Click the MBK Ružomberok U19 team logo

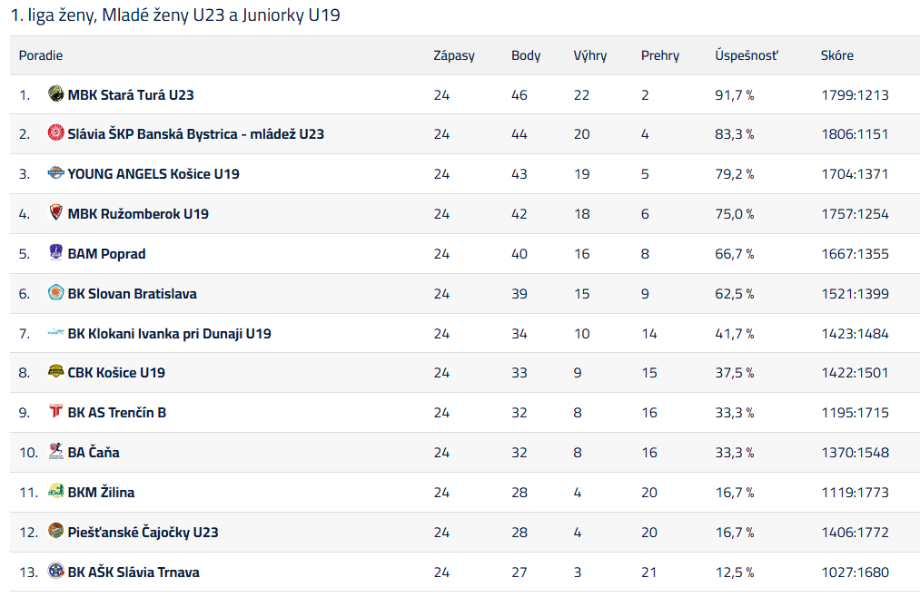[56, 213]
